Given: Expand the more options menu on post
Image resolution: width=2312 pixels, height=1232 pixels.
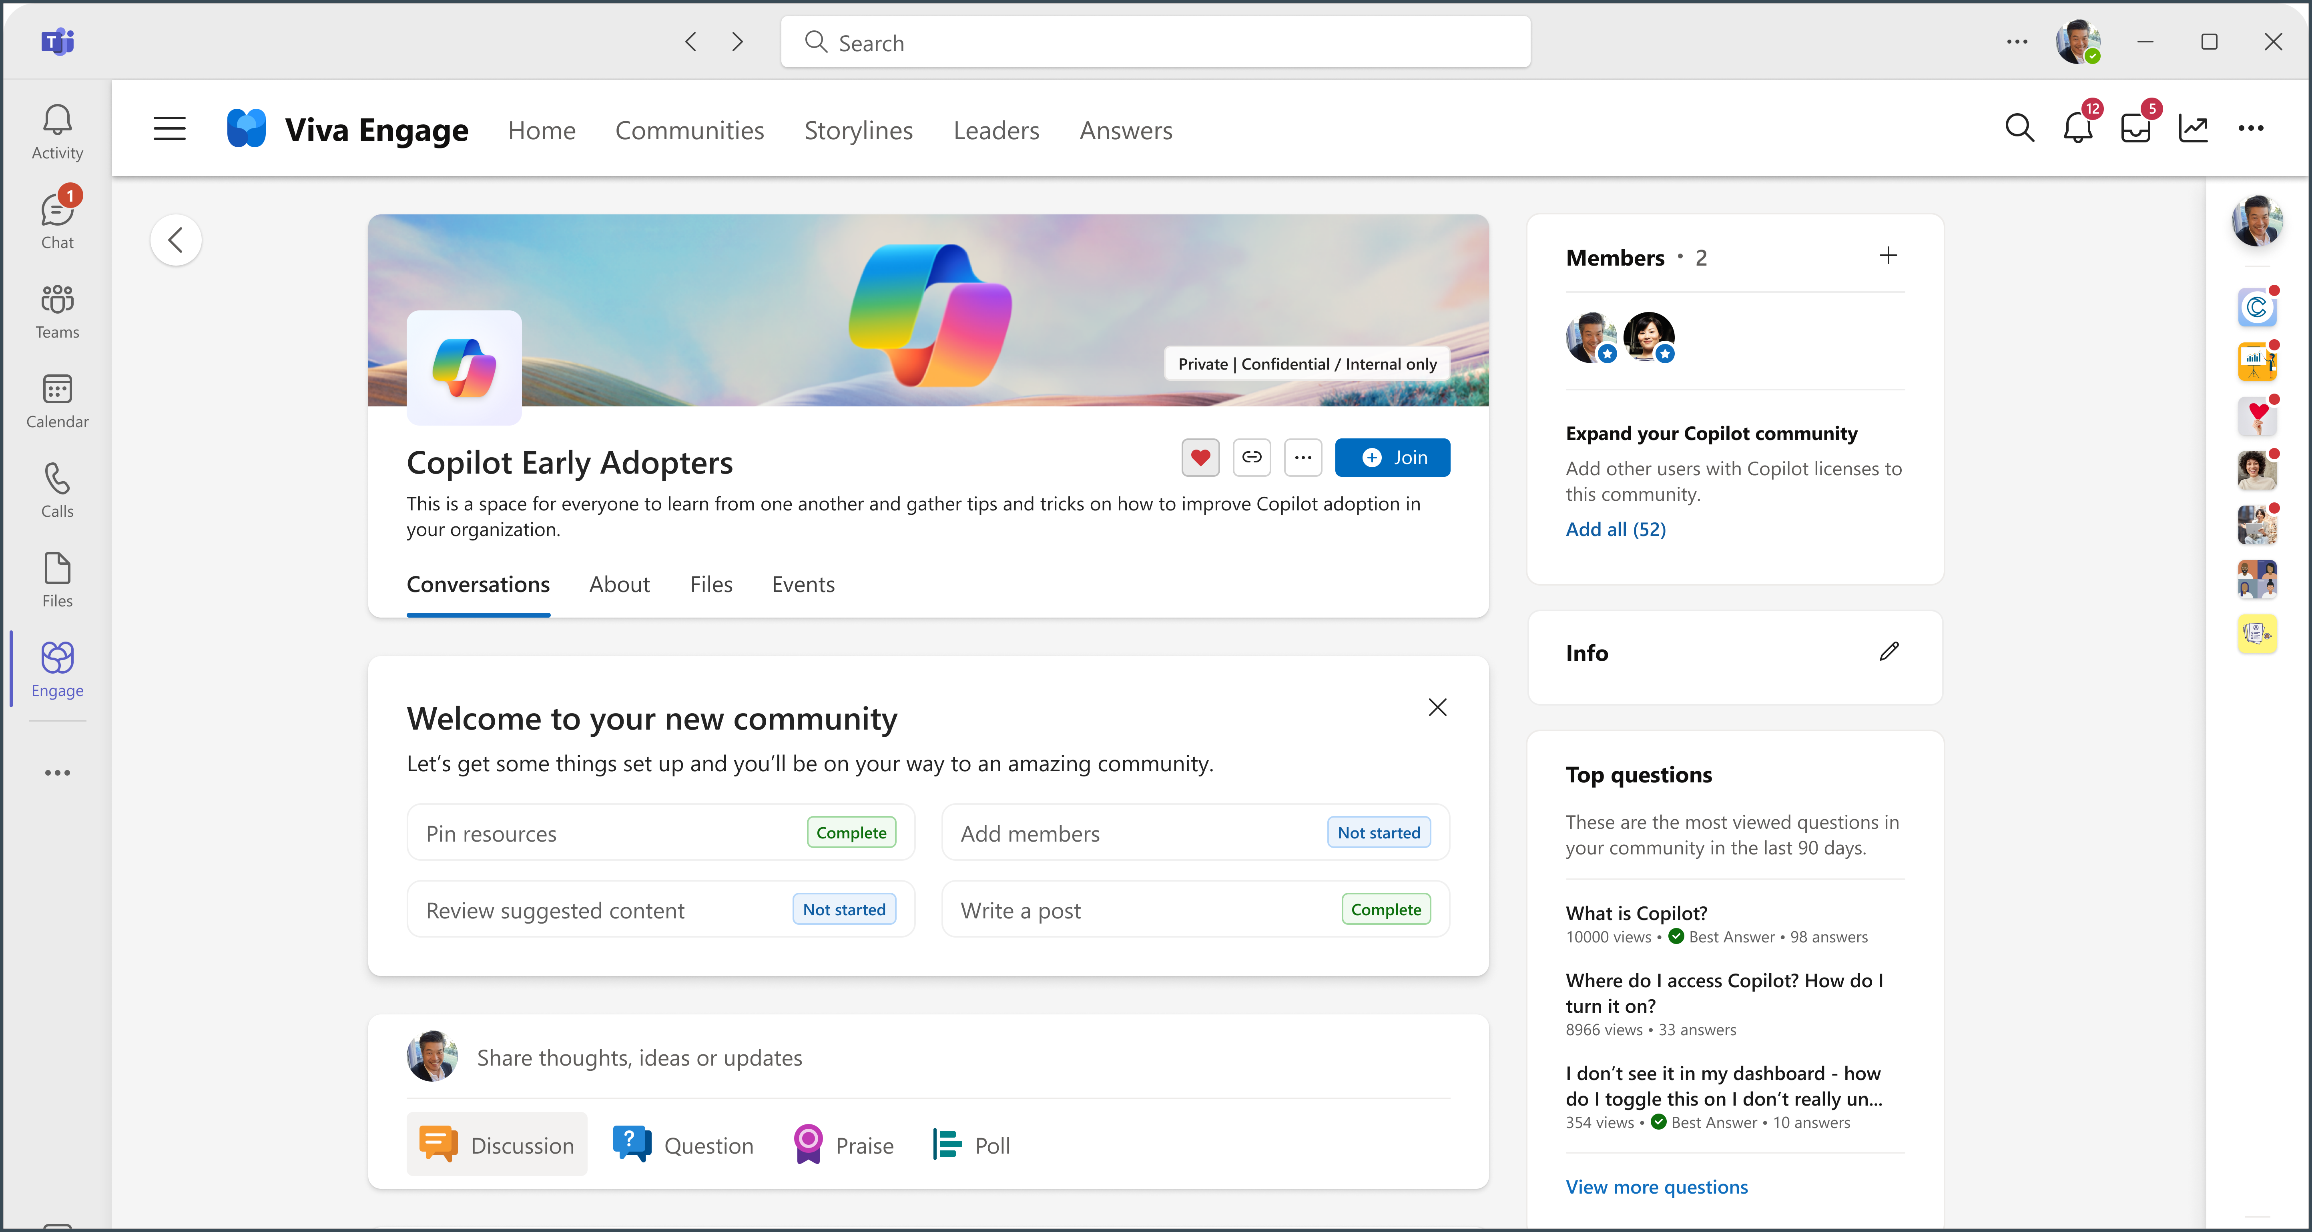Looking at the screenshot, I should [1305, 457].
